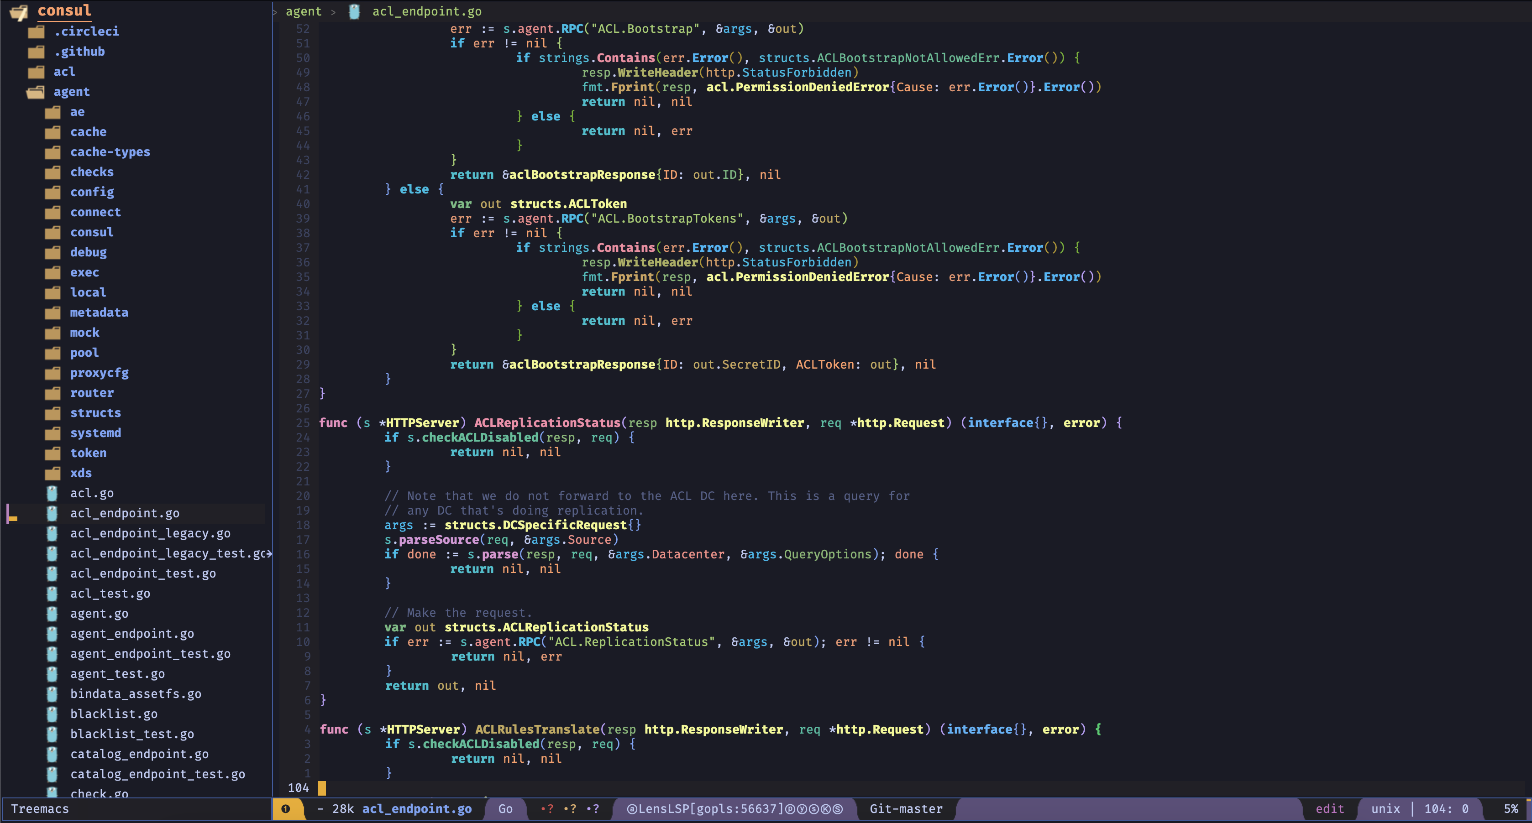Click the acl.go file icon
This screenshot has width=1532, height=823.
[x=52, y=493]
